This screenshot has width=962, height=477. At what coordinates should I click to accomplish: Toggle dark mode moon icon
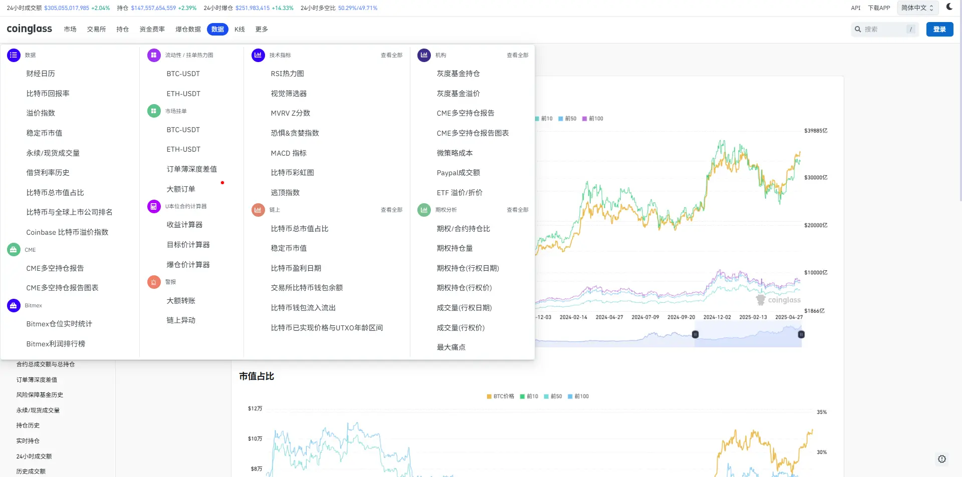[949, 7]
